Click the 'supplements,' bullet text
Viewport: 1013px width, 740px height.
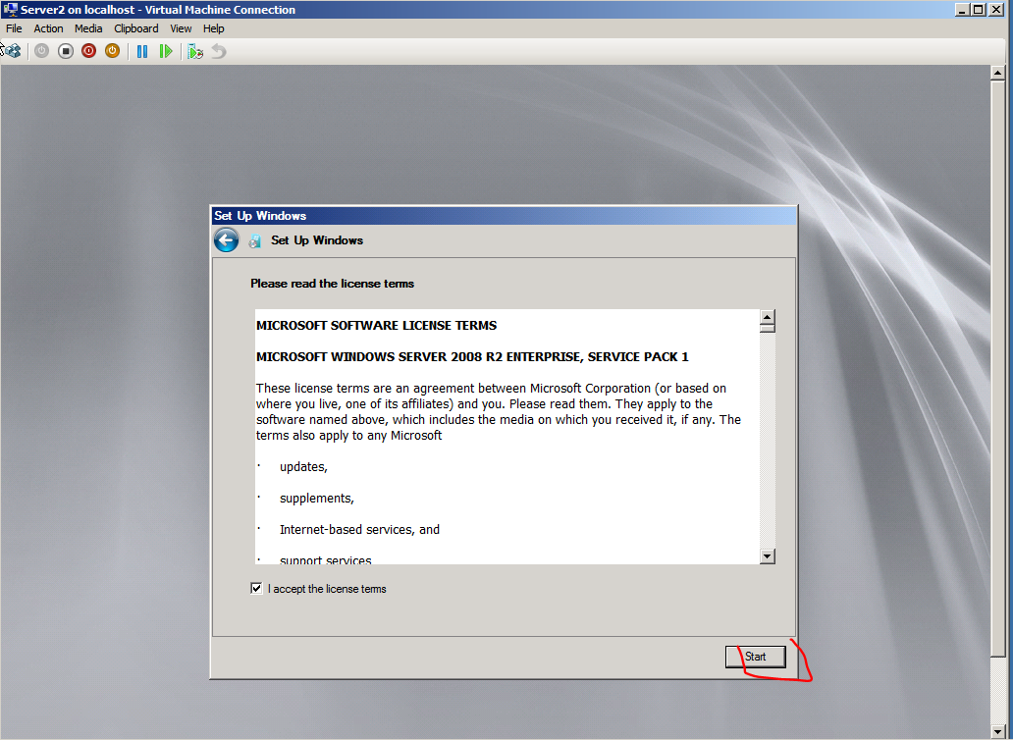pos(316,499)
